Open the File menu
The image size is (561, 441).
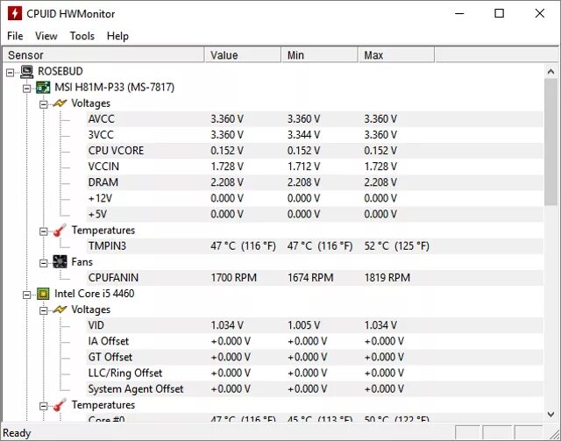[15, 36]
